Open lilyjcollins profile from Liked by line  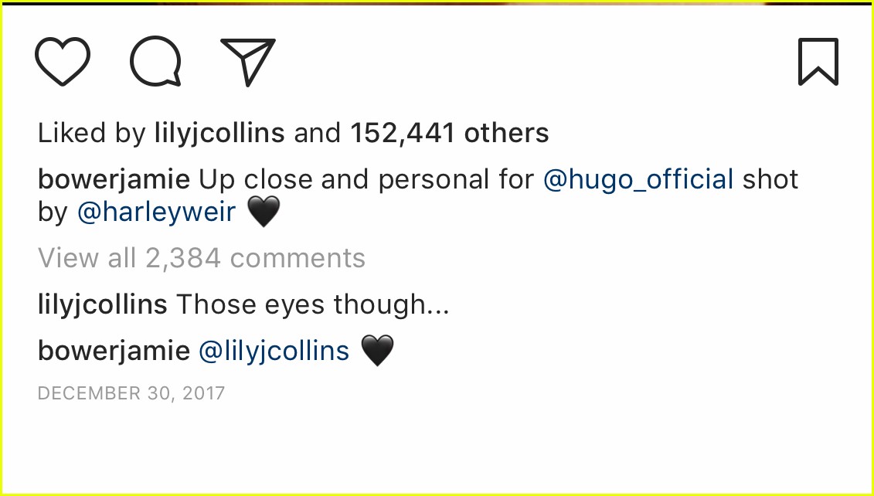[x=219, y=134]
